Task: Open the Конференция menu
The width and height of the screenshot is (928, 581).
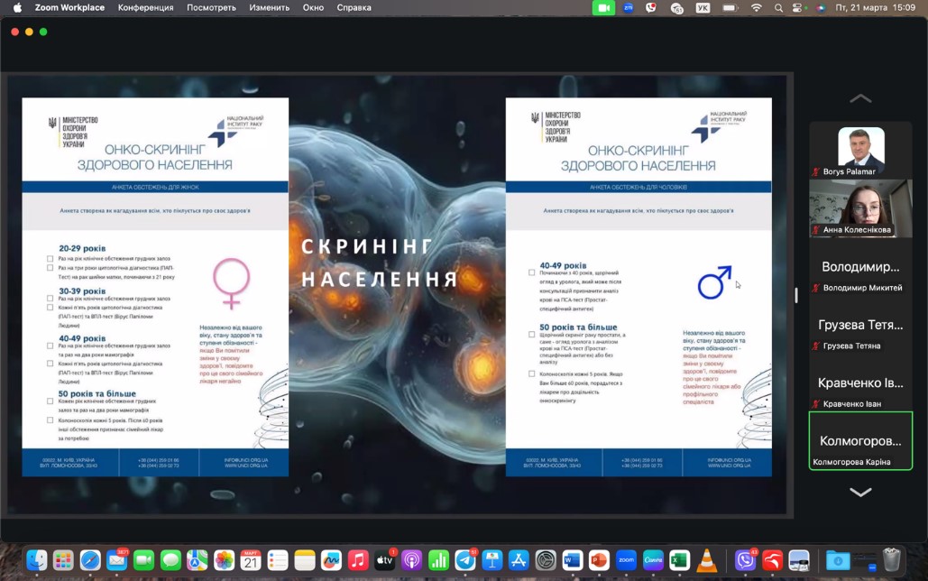Action: (x=145, y=8)
